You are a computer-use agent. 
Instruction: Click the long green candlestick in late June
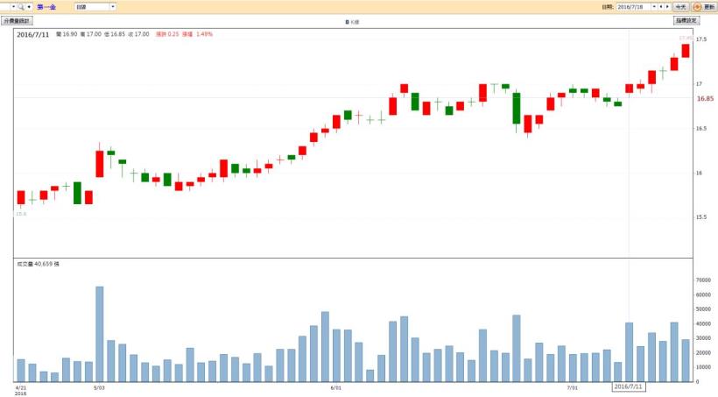[516, 108]
